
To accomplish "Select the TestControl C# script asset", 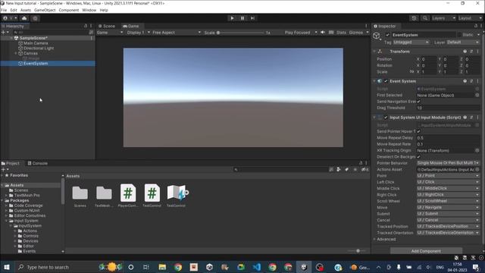I will pos(152,195).
